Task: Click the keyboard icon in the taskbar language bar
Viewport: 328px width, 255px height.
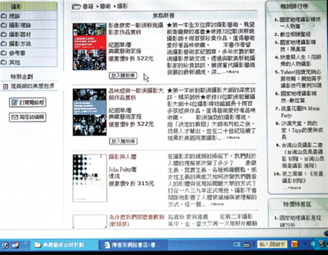Action: point(247,244)
